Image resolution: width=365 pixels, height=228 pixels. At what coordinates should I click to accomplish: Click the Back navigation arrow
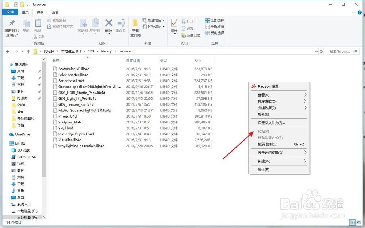click(x=8, y=51)
